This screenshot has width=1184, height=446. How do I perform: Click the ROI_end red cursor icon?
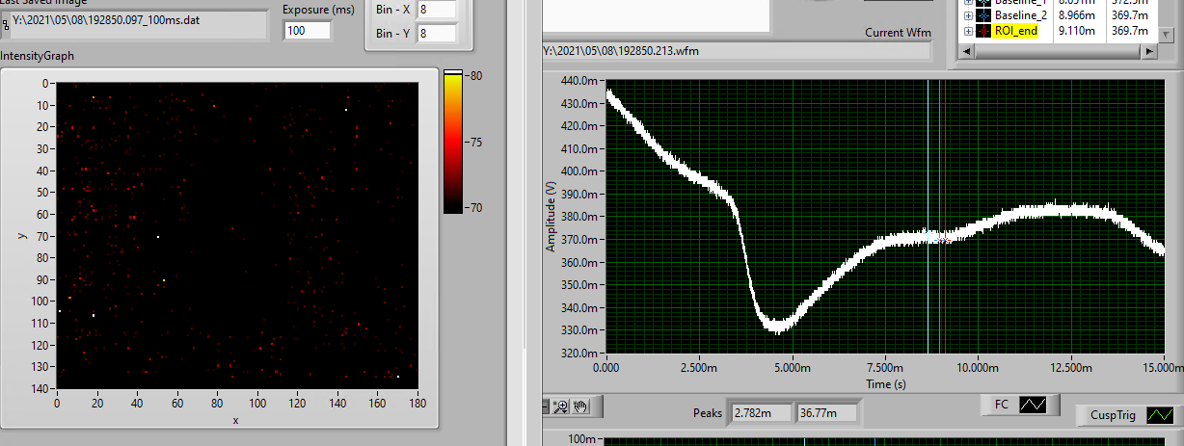coord(983,31)
